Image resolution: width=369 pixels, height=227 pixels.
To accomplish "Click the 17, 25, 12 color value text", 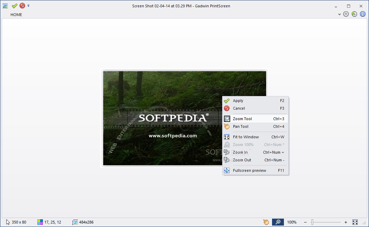I will tap(53, 222).
